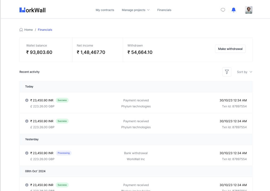Screen dimensions: 270x191
Task: Click the Withdrawn label
Action: [135, 45]
